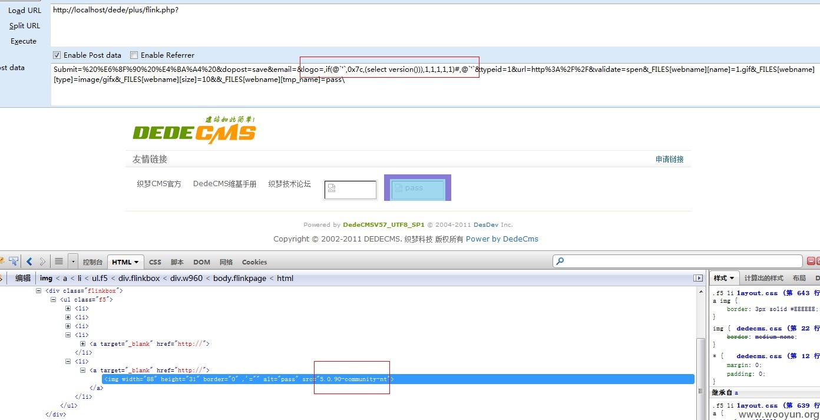This screenshot has height=420, width=820.
Task: Open layout.css line 643 source link
Action: pyautogui.click(x=778, y=293)
